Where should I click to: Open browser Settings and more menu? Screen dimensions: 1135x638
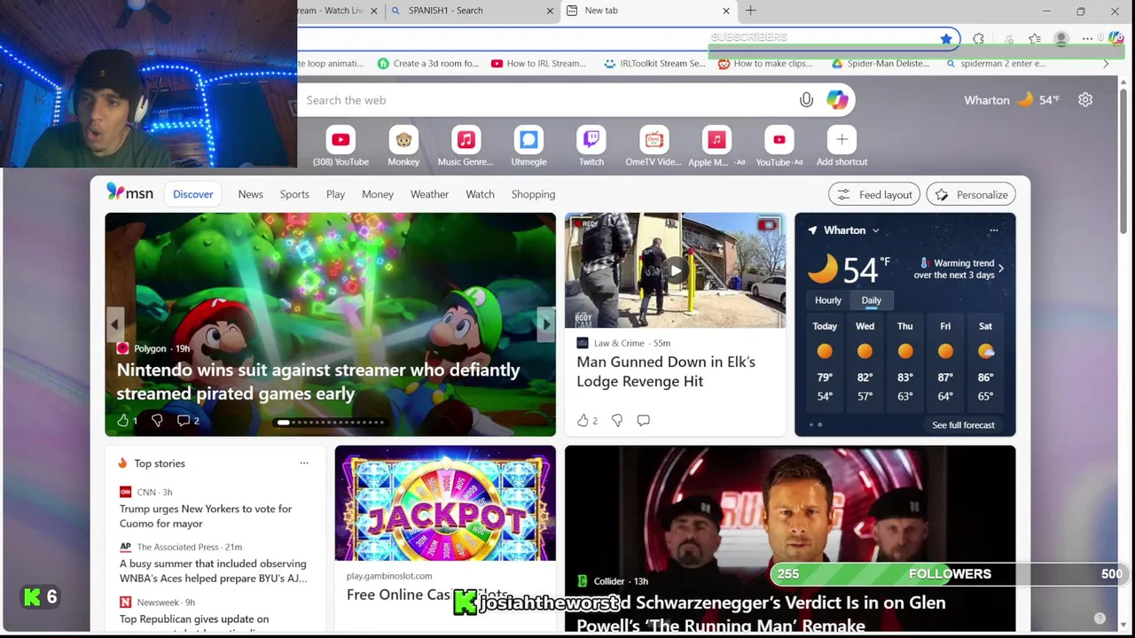(1087, 39)
